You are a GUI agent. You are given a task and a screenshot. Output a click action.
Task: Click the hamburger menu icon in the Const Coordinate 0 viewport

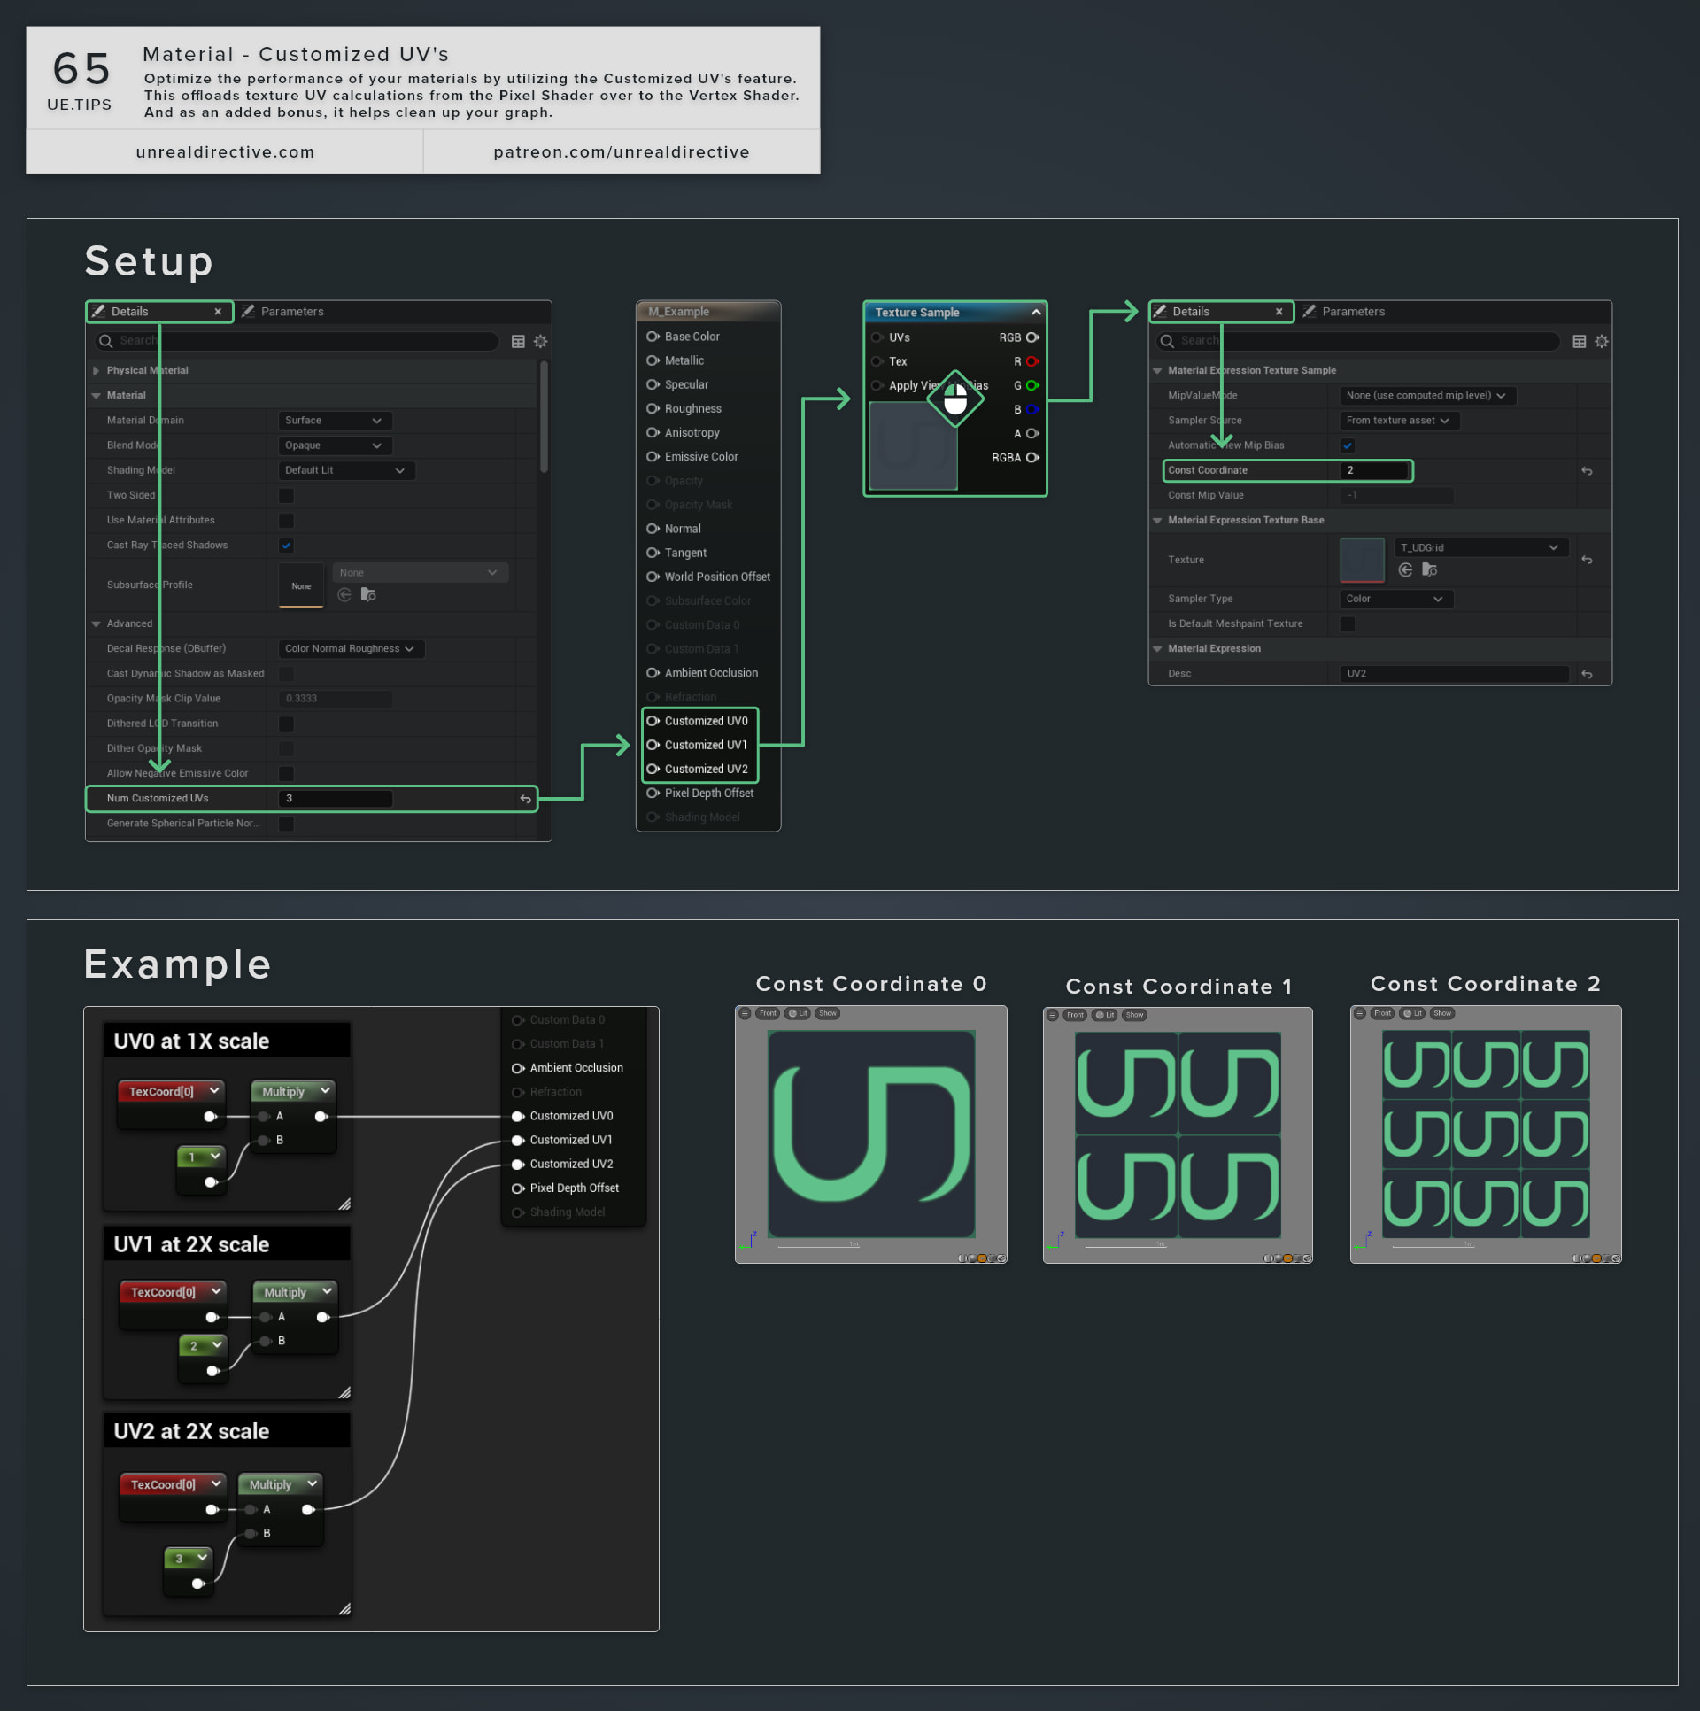746,1014
